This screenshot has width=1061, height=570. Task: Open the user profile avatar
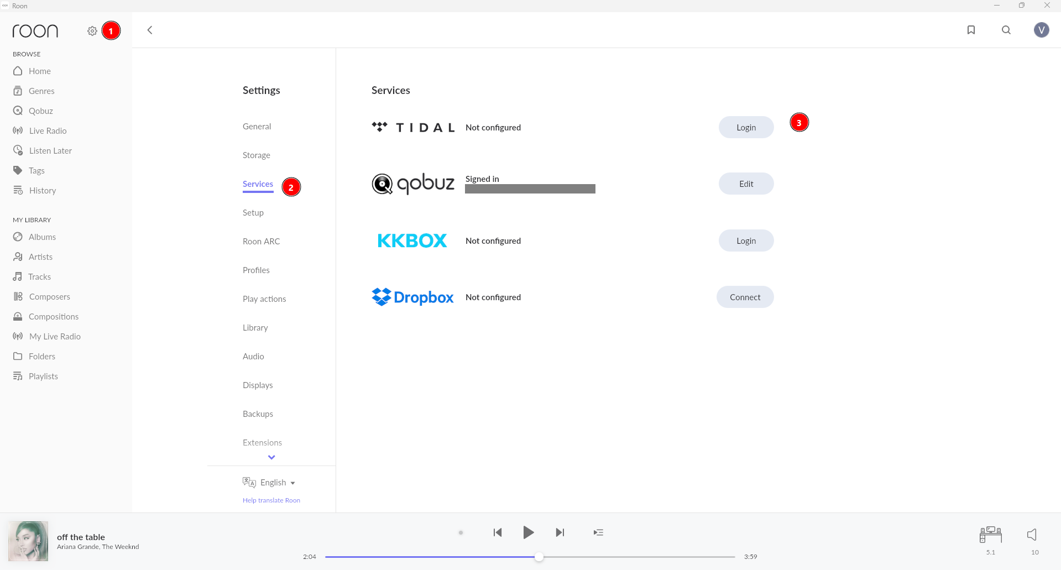pyautogui.click(x=1041, y=30)
